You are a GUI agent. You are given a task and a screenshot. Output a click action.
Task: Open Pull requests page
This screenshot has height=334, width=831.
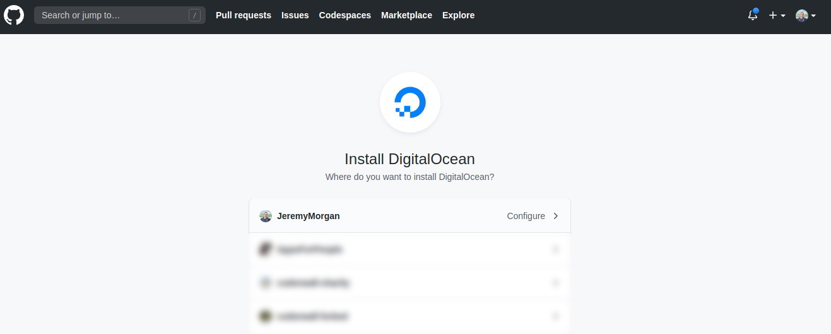tap(244, 15)
